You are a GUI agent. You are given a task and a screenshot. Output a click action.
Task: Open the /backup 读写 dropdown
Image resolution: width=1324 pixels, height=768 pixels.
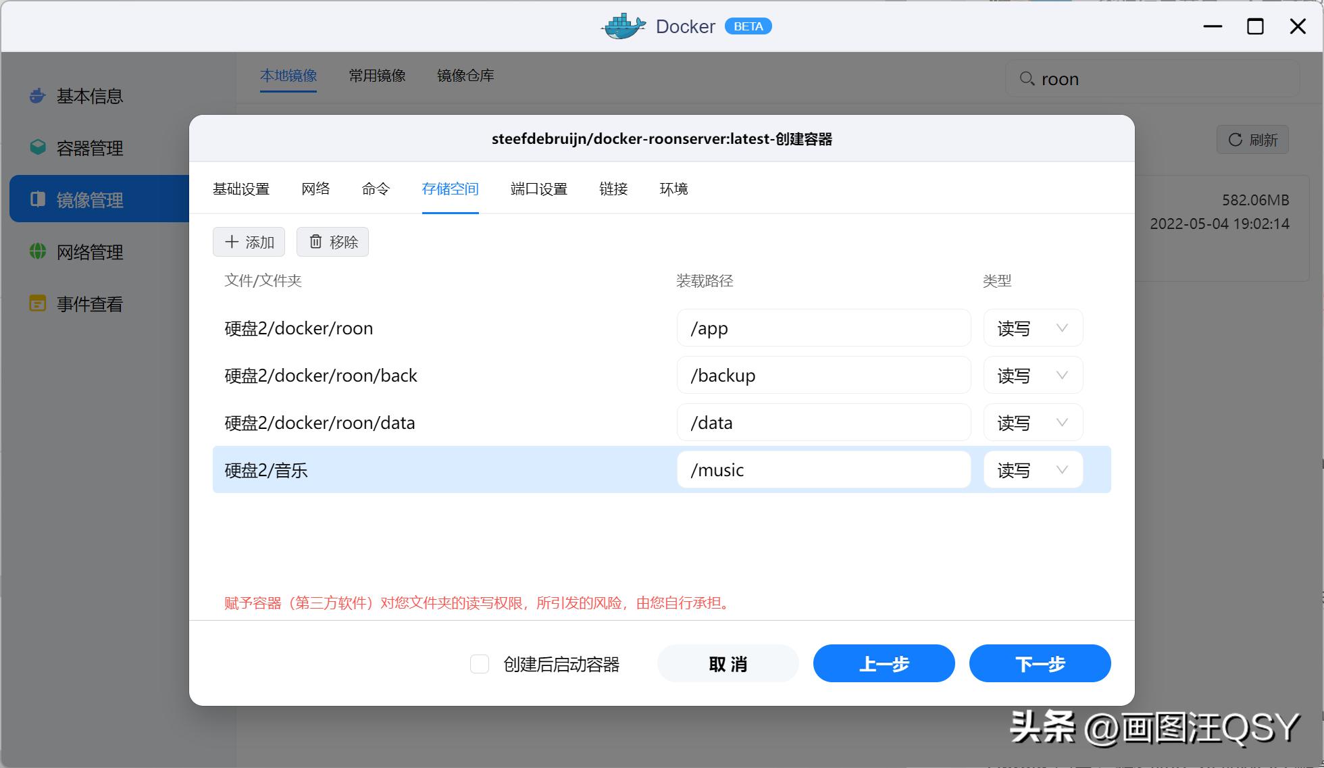pyautogui.click(x=1061, y=375)
